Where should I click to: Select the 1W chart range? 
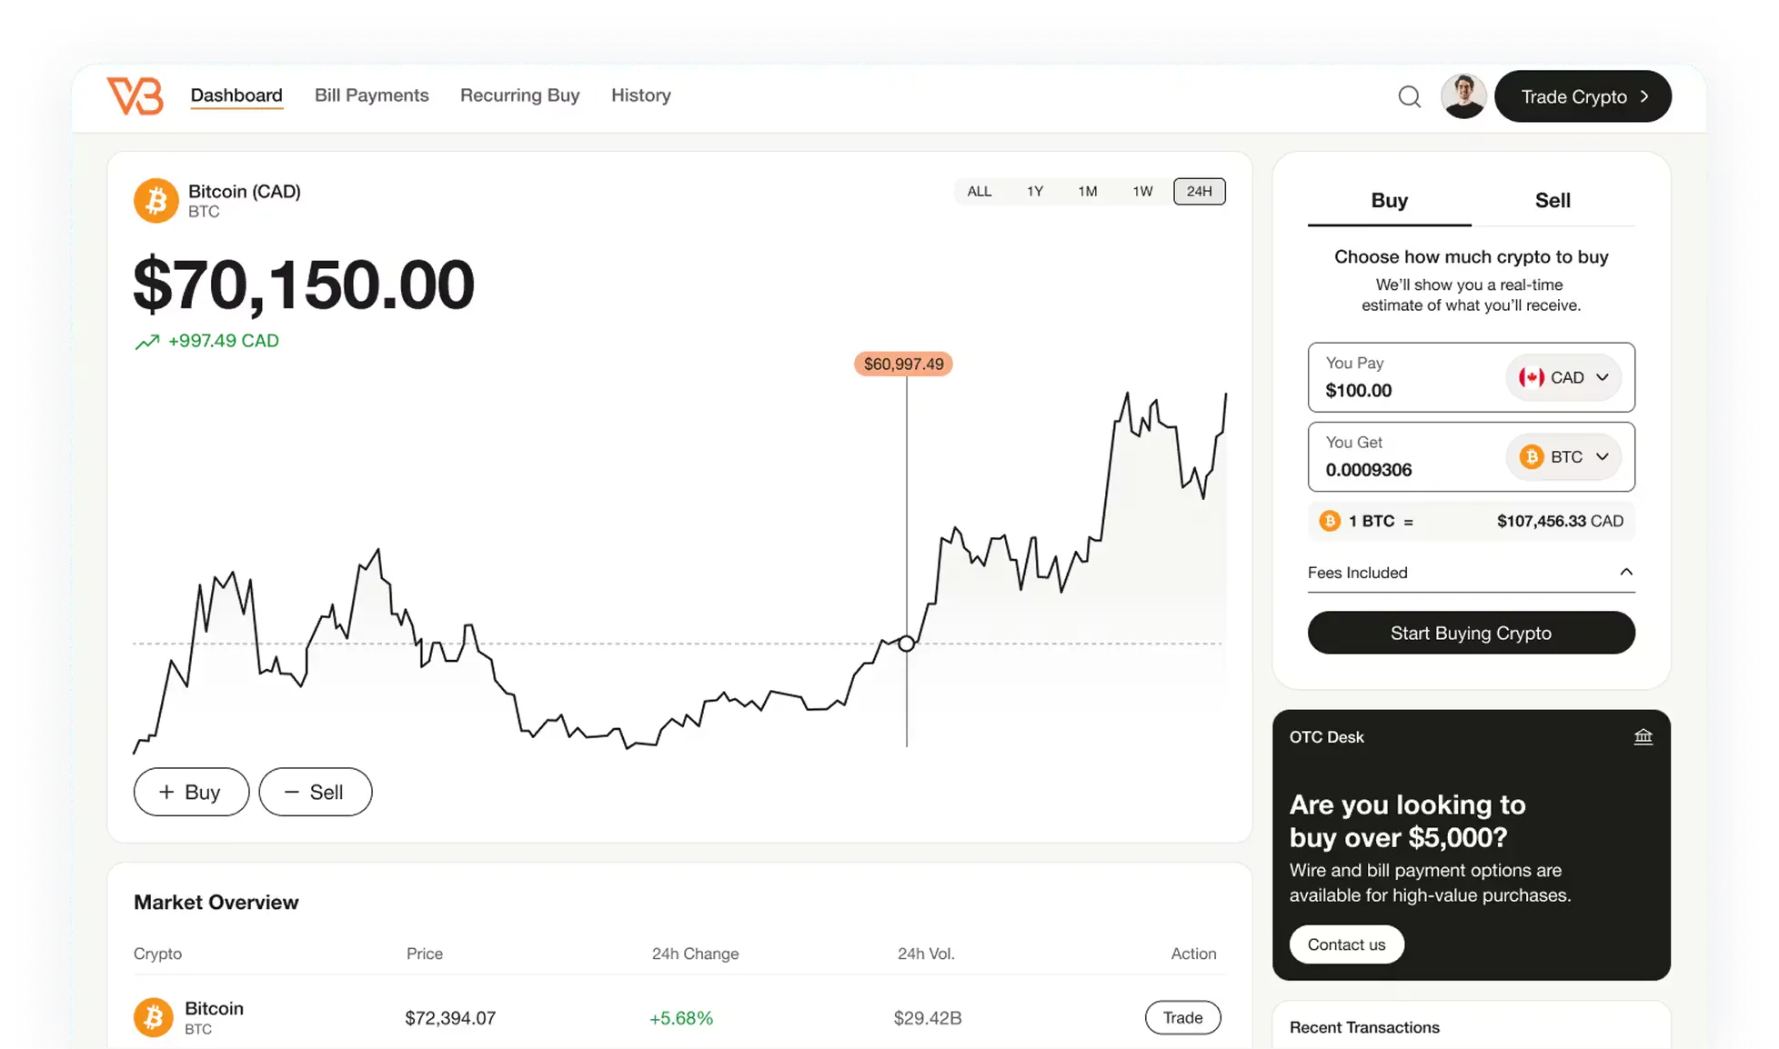pos(1142,191)
